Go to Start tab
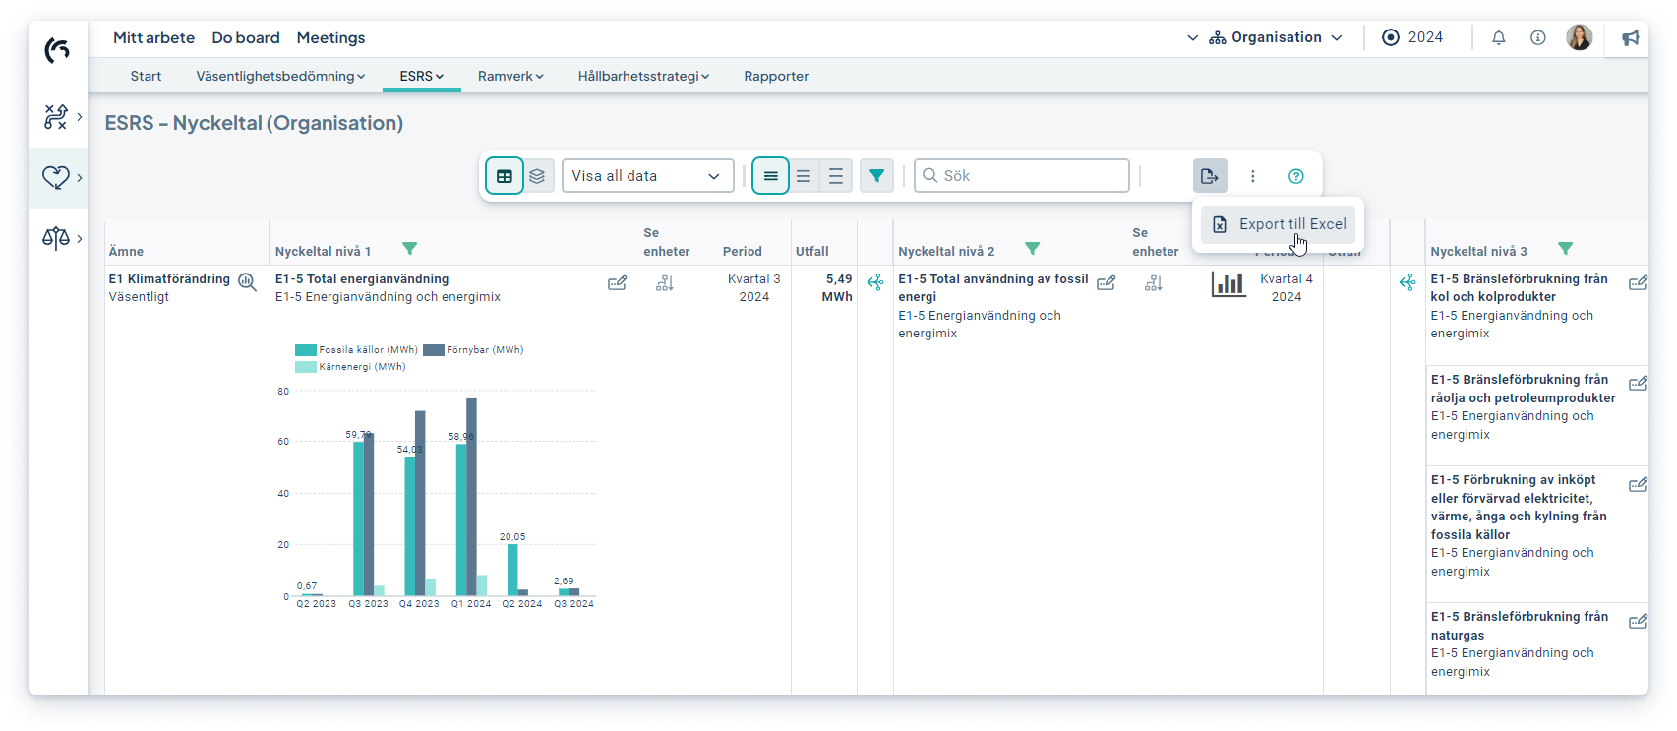 click(146, 76)
